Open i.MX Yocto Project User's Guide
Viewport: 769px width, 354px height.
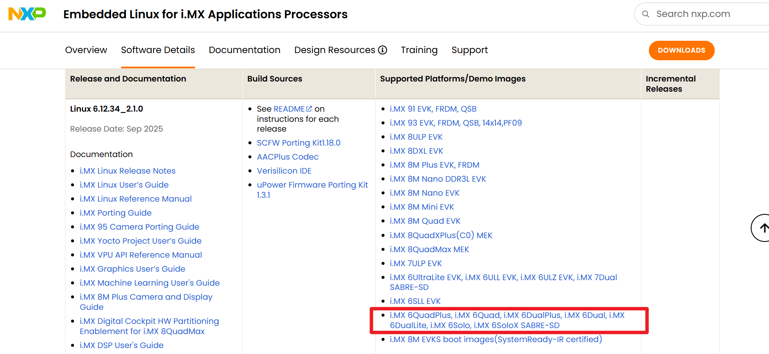tap(141, 241)
